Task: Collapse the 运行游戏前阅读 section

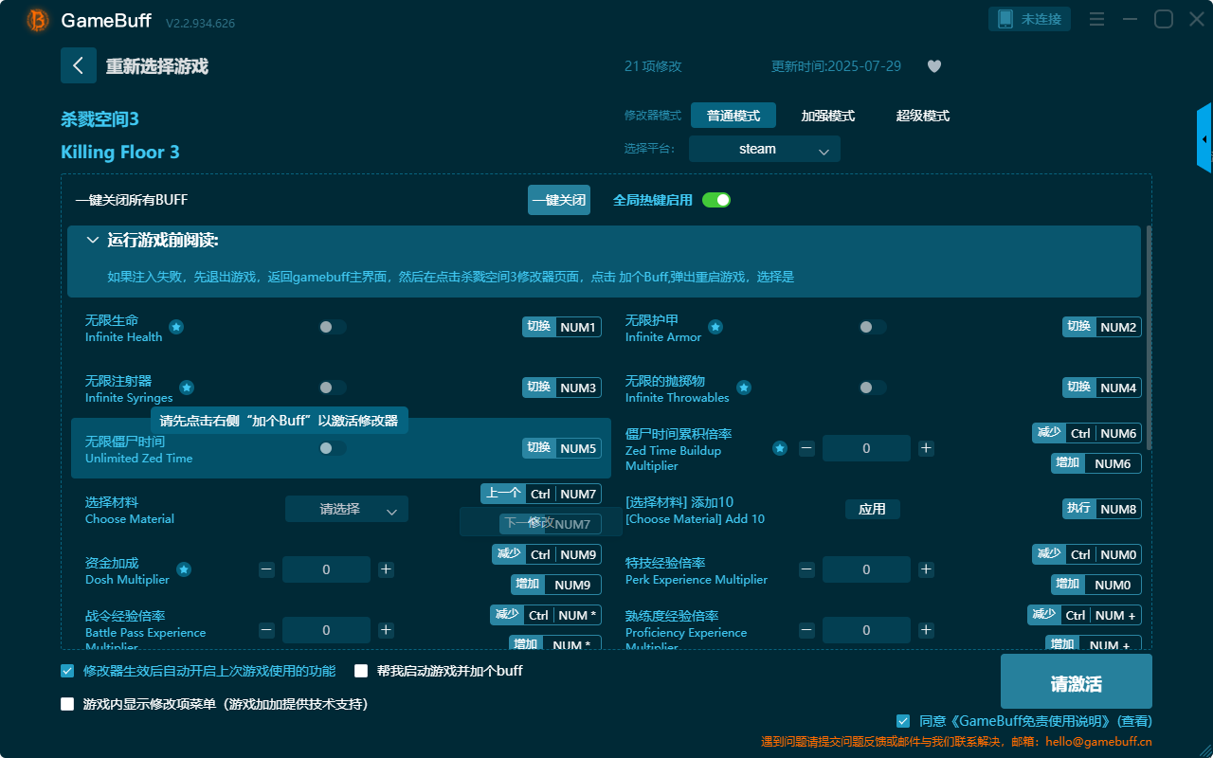Action: 93,240
